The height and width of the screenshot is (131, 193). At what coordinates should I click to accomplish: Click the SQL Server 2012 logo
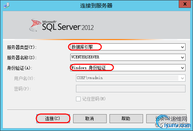(61, 25)
